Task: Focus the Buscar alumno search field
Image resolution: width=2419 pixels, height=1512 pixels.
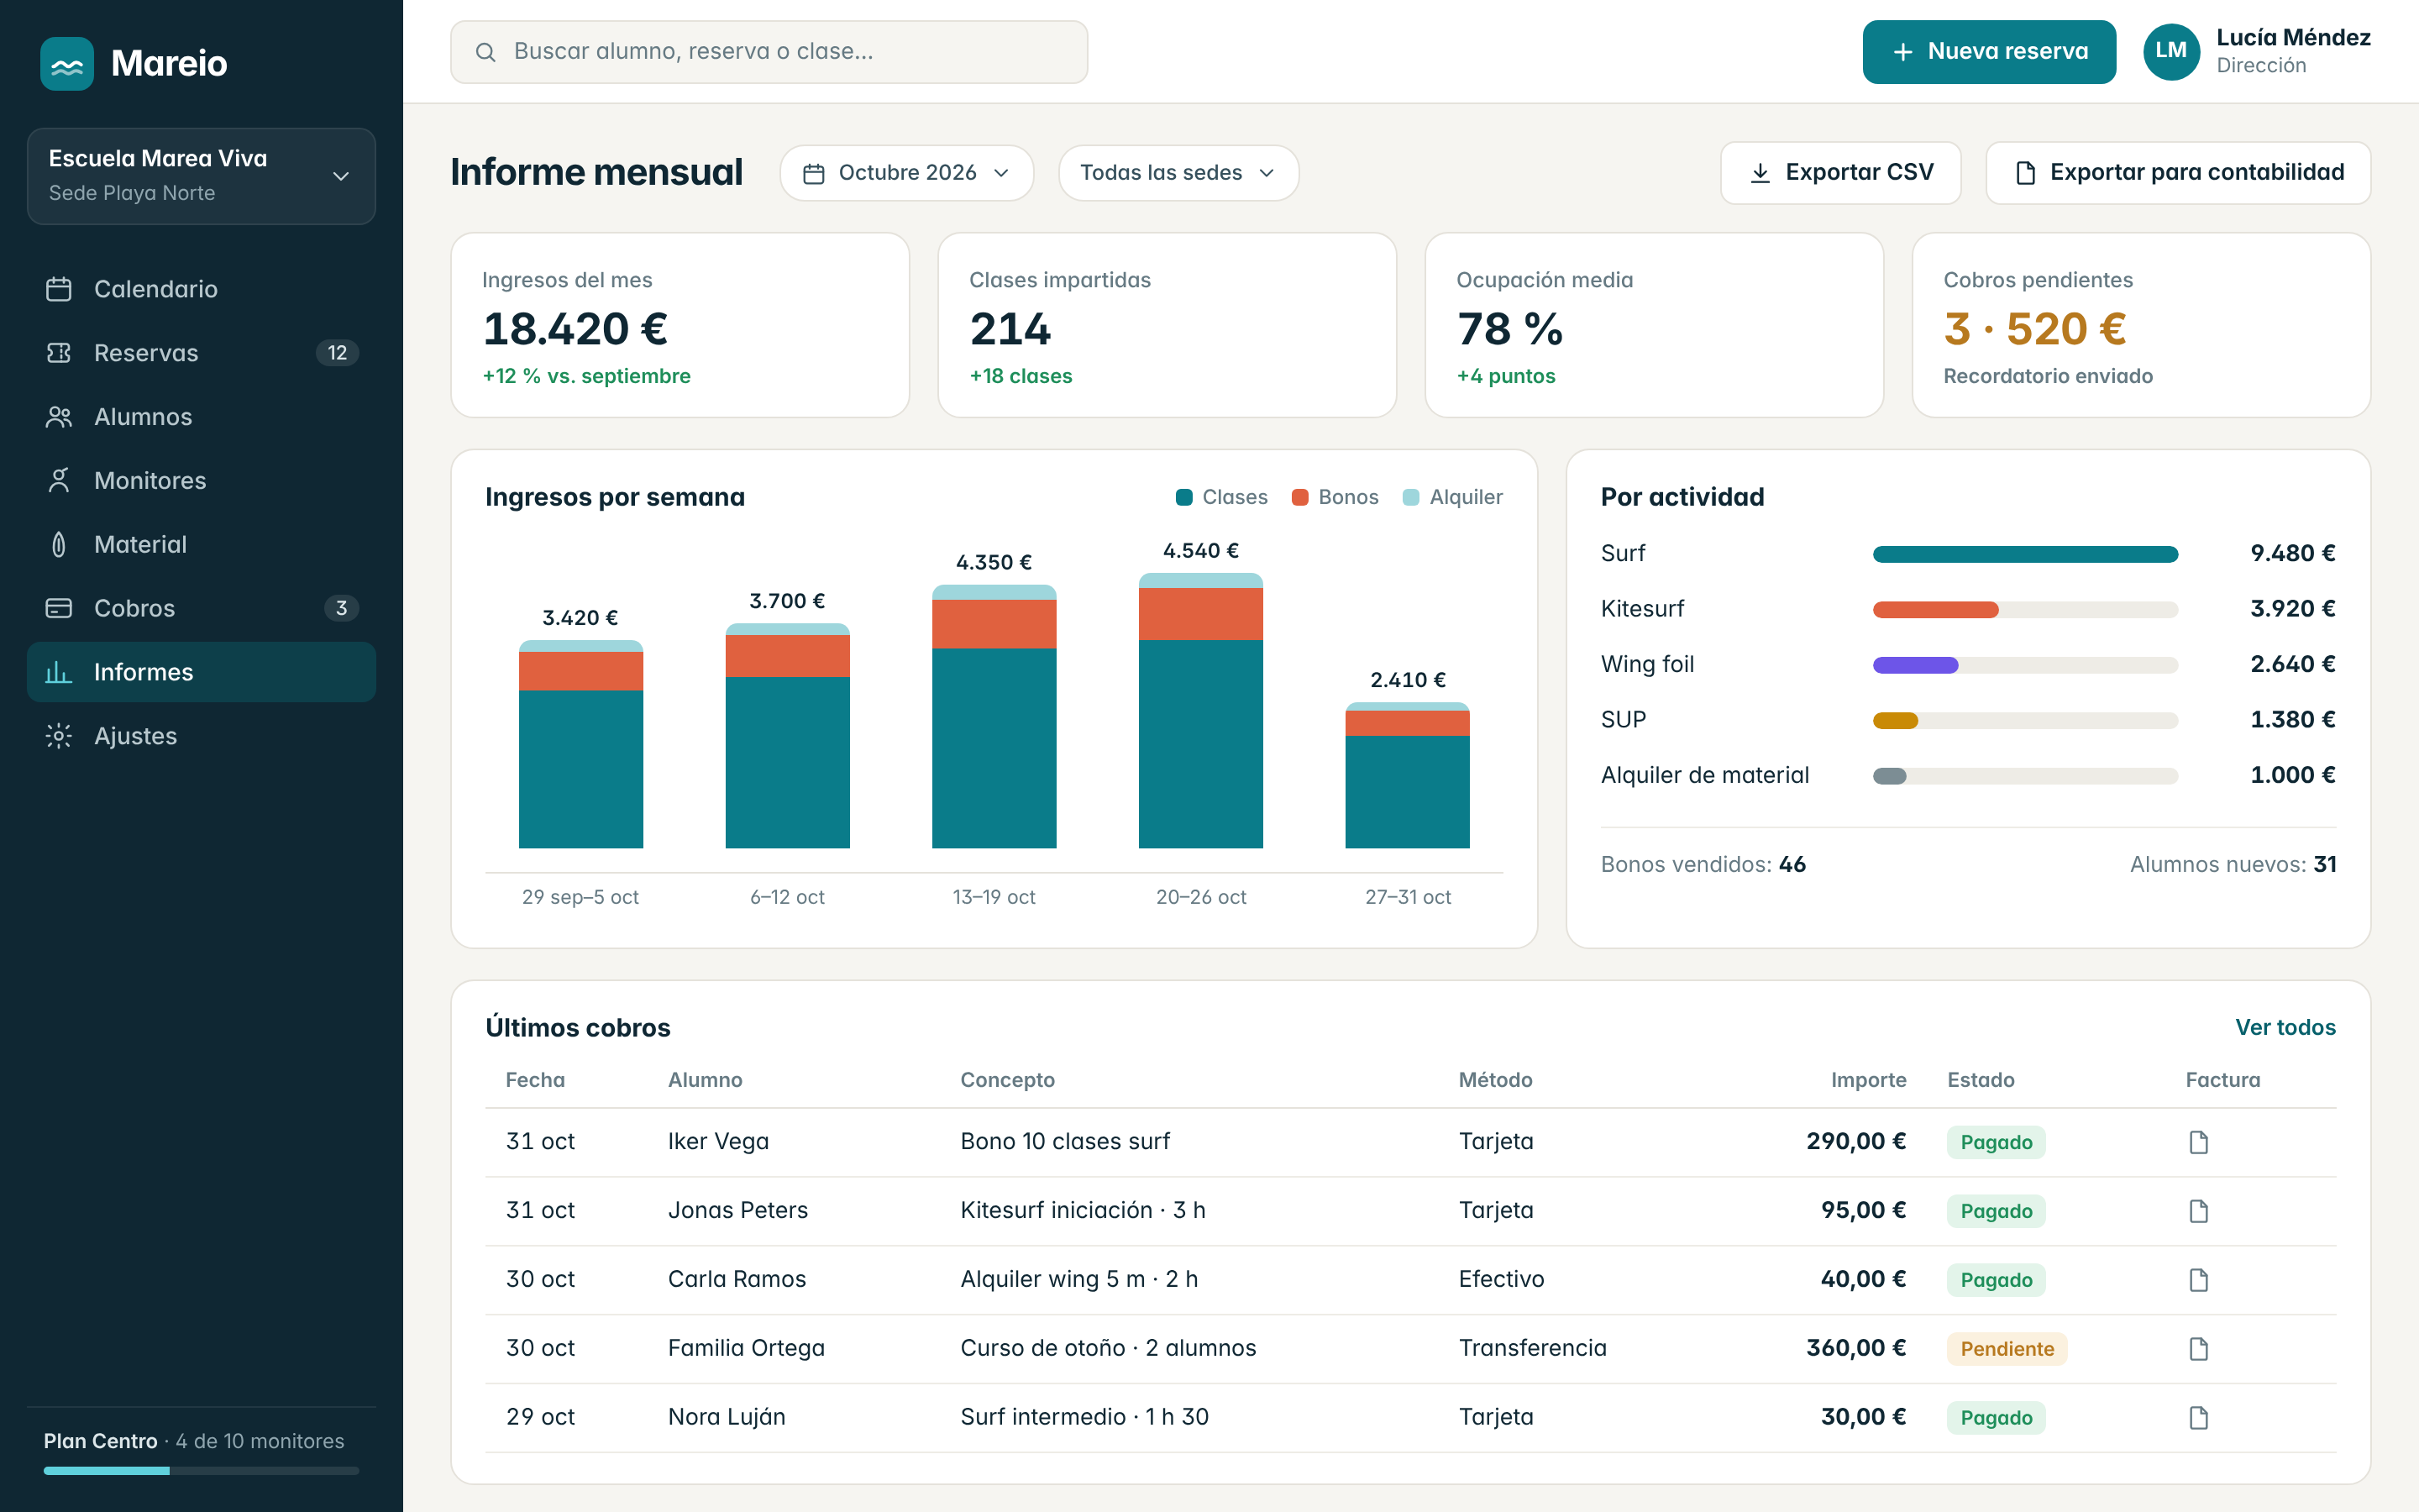Action: [769, 52]
